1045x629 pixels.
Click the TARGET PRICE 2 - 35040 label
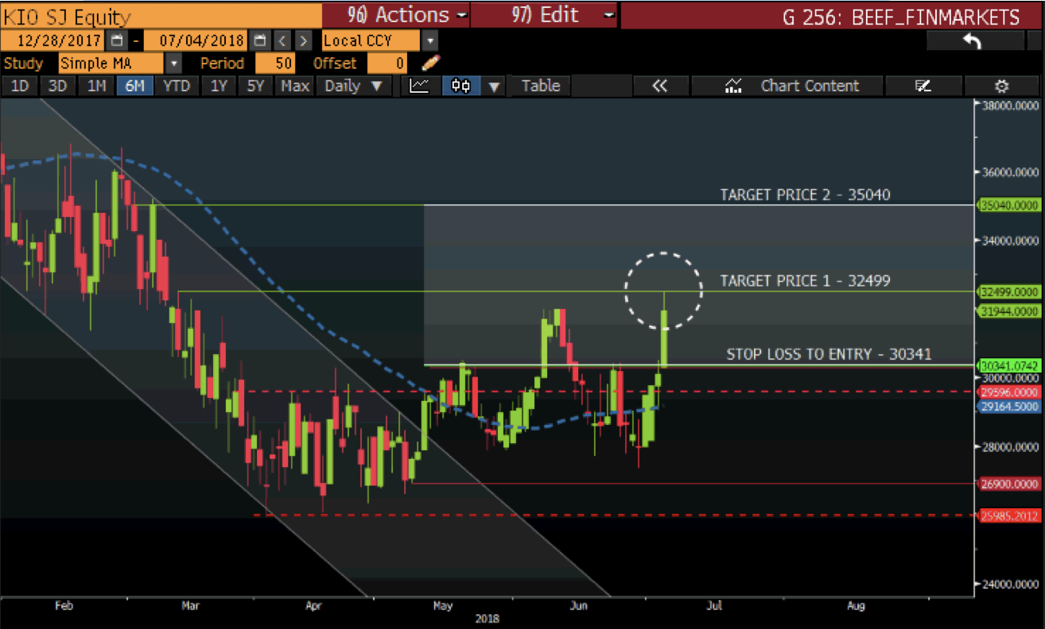pyautogui.click(x=805, y=194)
